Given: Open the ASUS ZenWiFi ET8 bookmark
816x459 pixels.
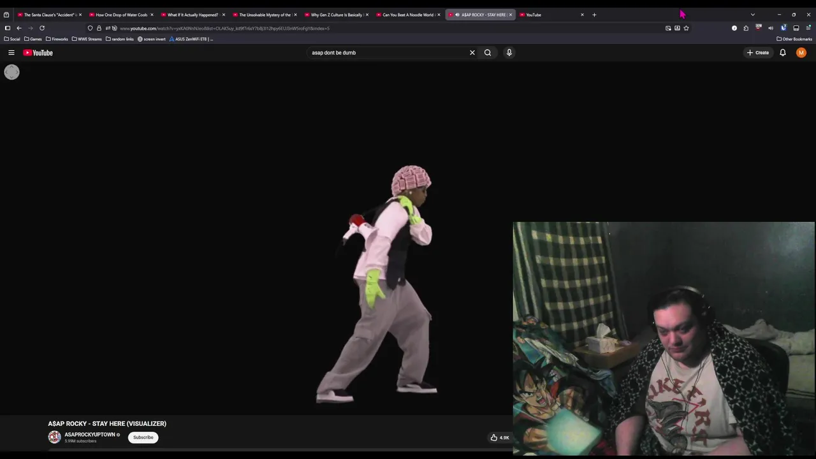Looking at the screenshot, I should pos(191,39).
